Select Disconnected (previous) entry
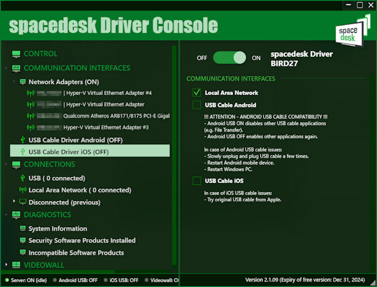 [65, 202]
